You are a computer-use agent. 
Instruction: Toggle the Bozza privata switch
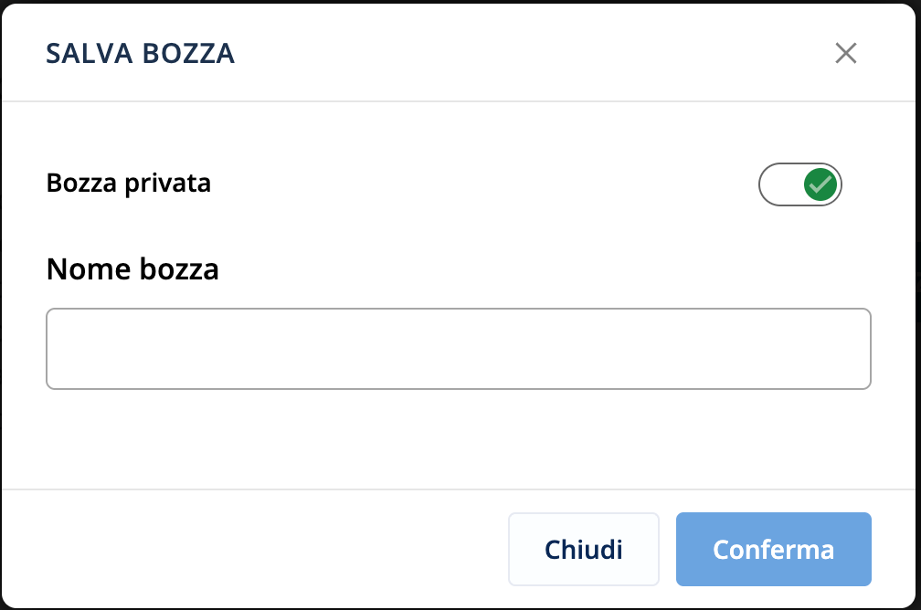click(799, 184)
